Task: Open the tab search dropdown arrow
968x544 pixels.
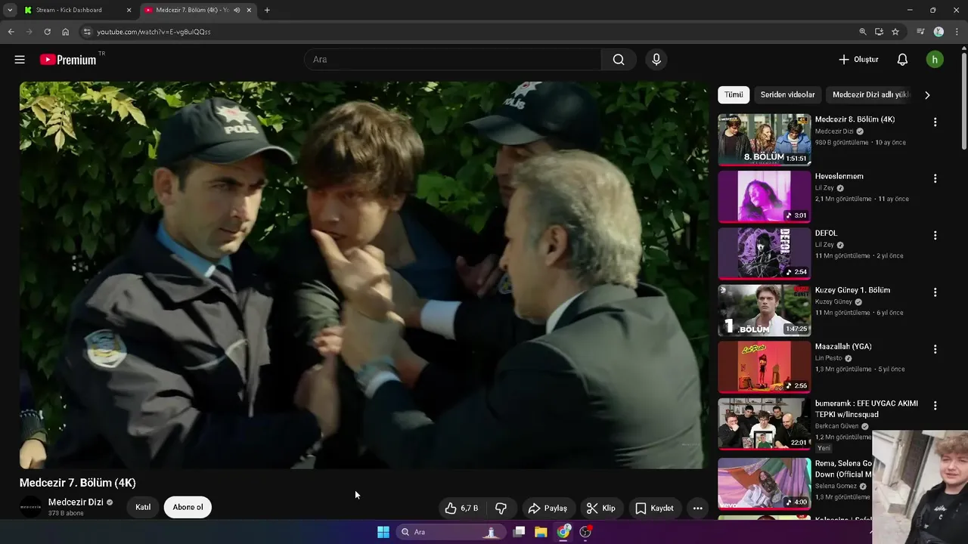Action: pyautogui.click(x=9, y=10)
